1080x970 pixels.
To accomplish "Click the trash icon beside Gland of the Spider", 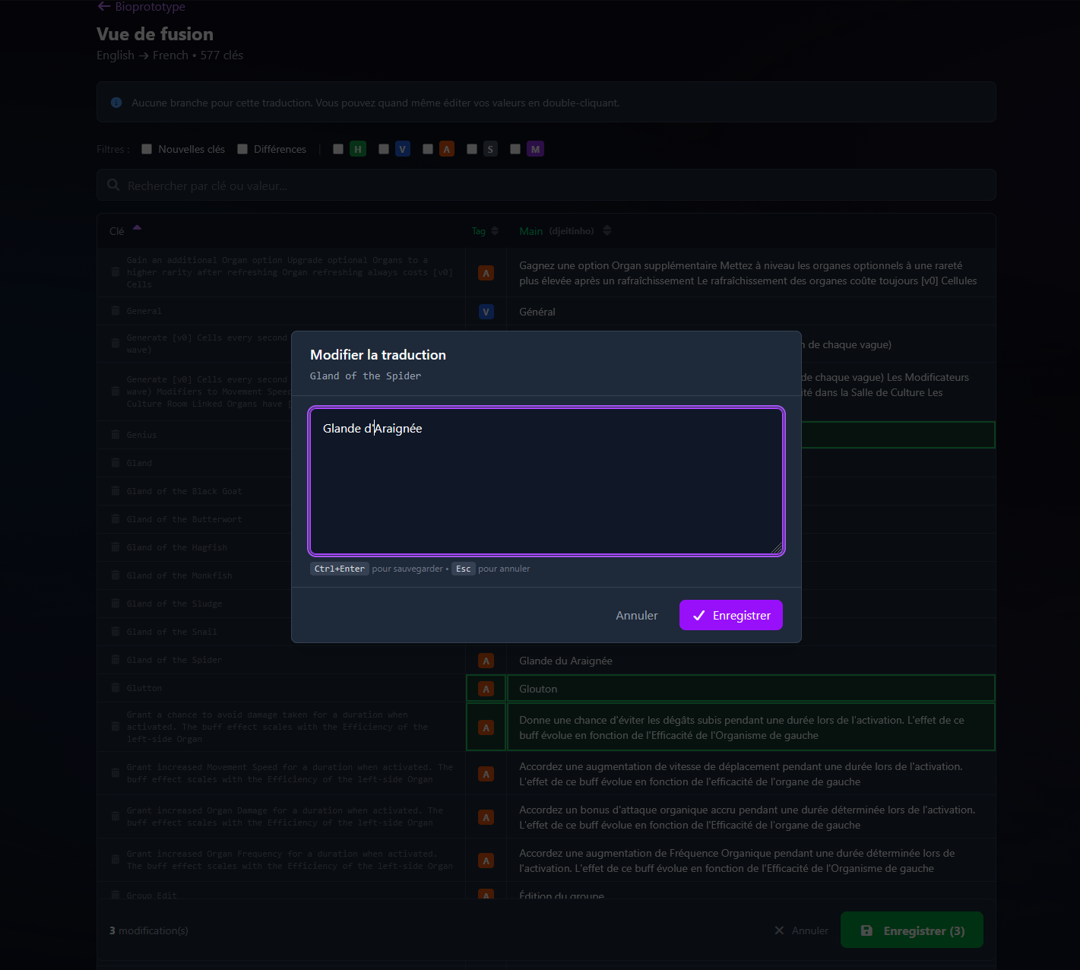I will [x=115, y=660].
